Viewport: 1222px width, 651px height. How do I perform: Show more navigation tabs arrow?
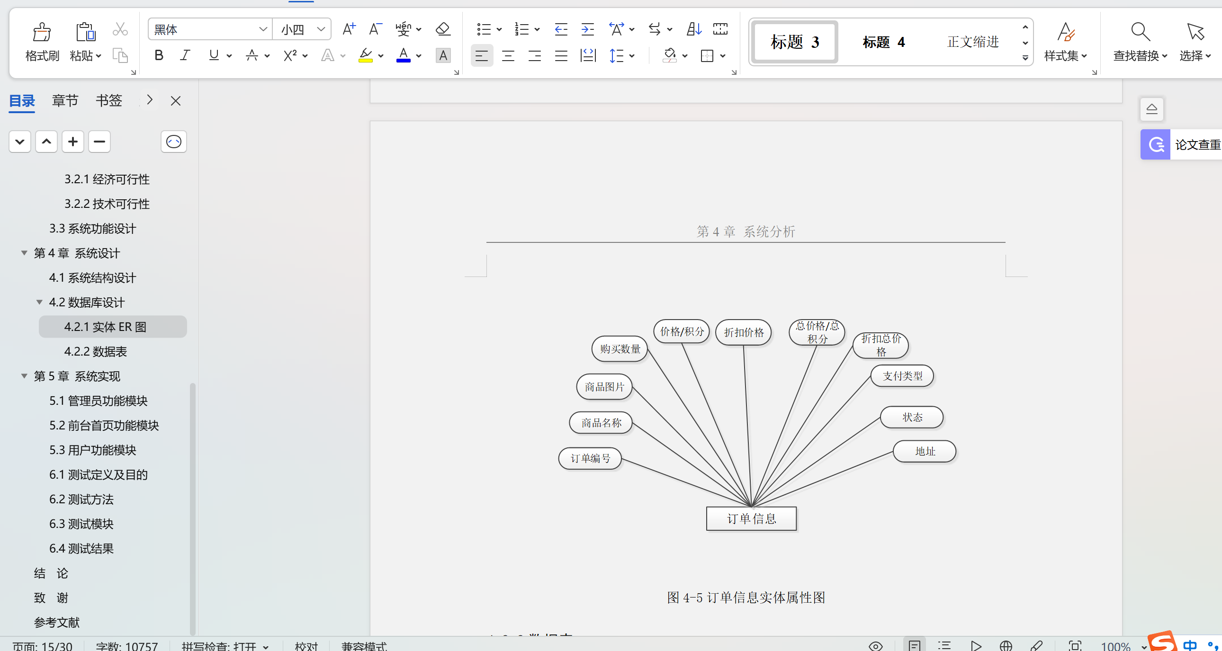pyautogui.click(x=149, y=100)
